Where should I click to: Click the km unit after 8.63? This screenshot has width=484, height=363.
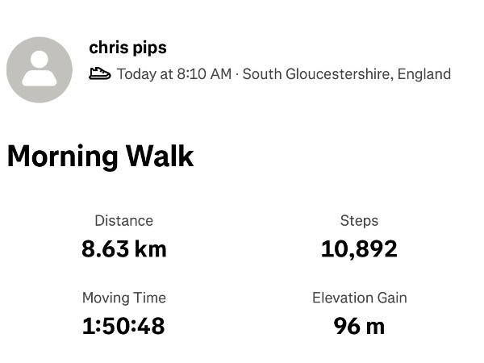tap(151, 248)
